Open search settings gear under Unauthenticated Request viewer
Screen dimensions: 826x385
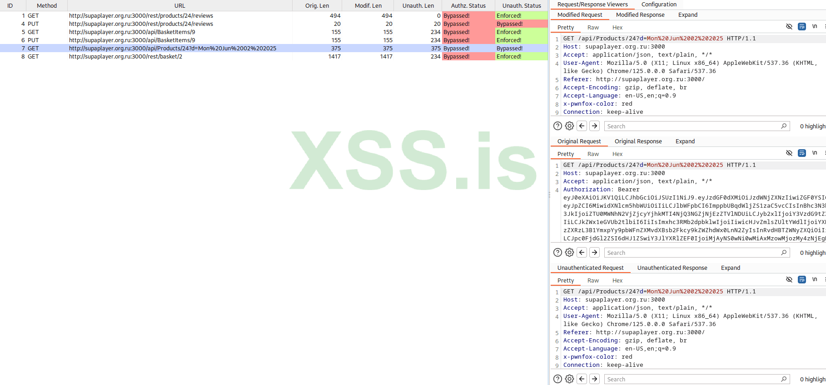click(569, 379)
